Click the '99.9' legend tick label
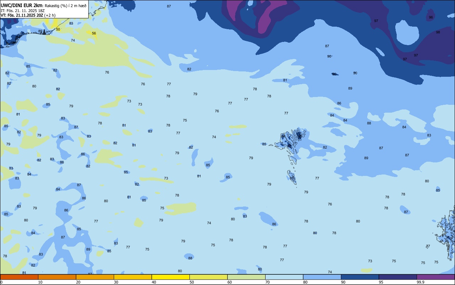The height and width of the screenshot is (285, 455). [421, 282]
